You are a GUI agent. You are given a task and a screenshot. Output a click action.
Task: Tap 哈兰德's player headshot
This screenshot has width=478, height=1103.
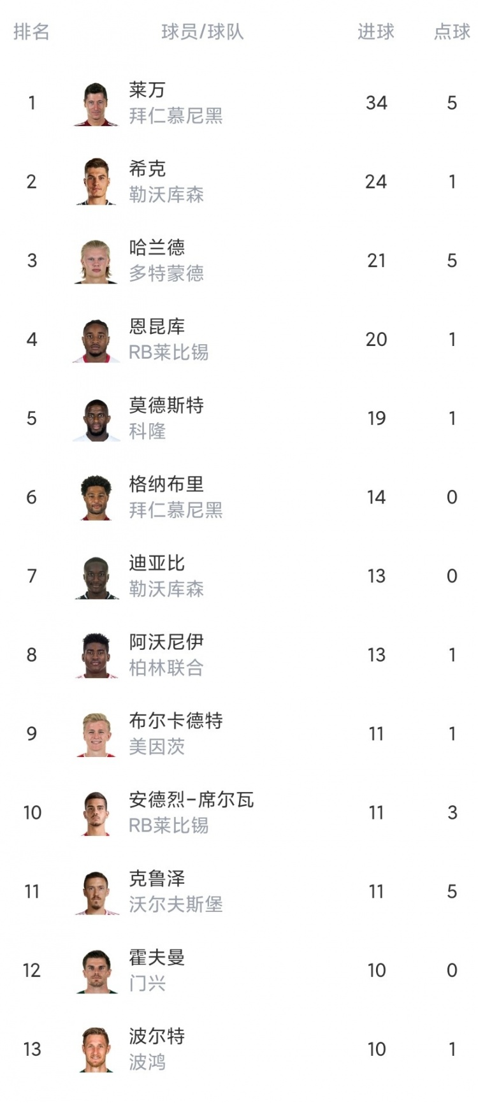(x=96, y=261)
